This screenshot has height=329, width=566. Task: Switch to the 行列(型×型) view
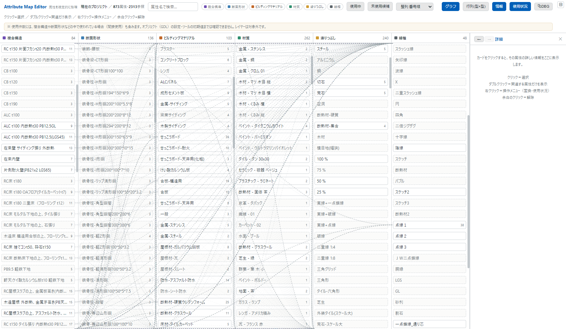pyautogui.click(x=476, y=6)
